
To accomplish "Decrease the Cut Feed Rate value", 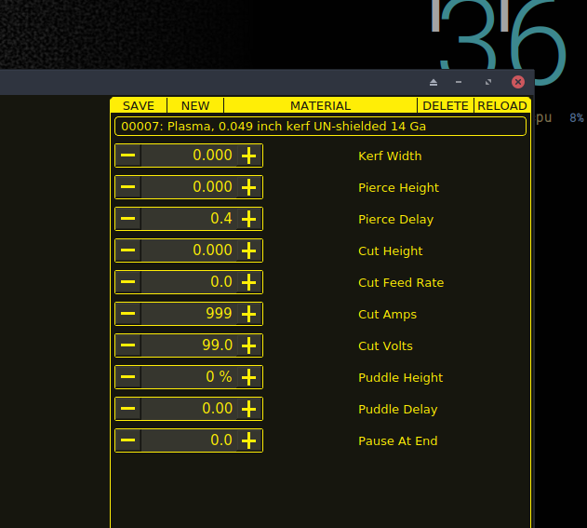I will click(128, 282).
